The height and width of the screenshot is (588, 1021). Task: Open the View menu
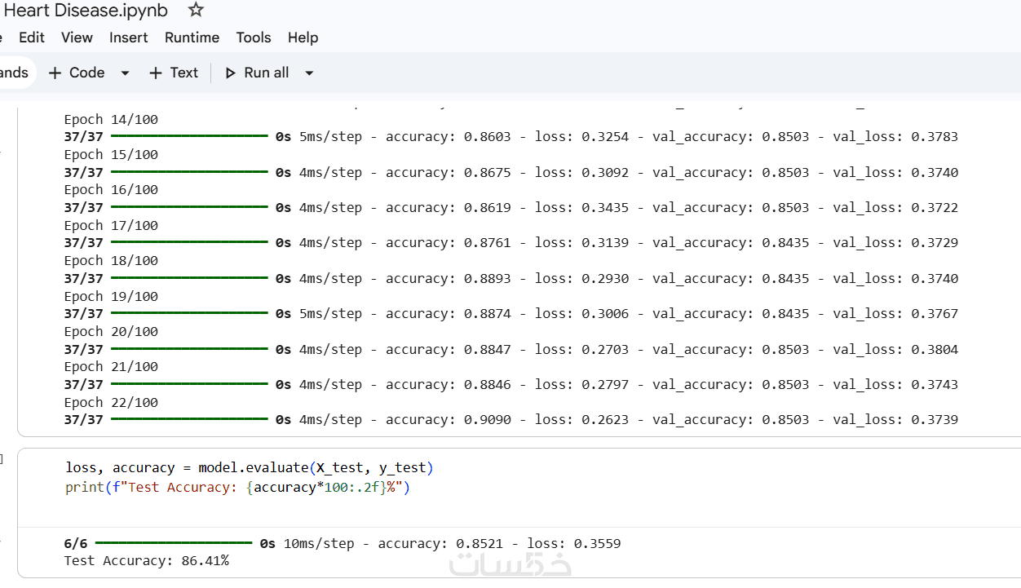(x=77, y=38)
